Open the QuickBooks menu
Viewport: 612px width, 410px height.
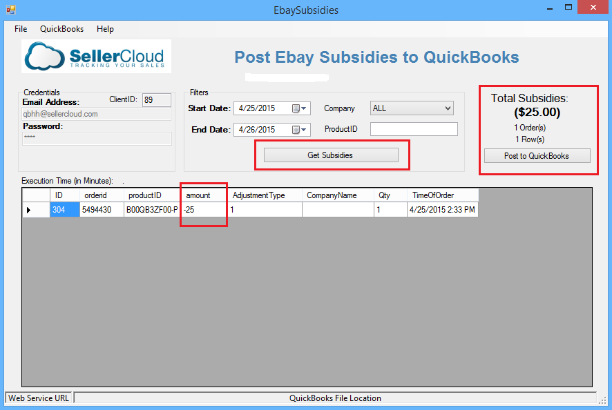tap(61, 29)
